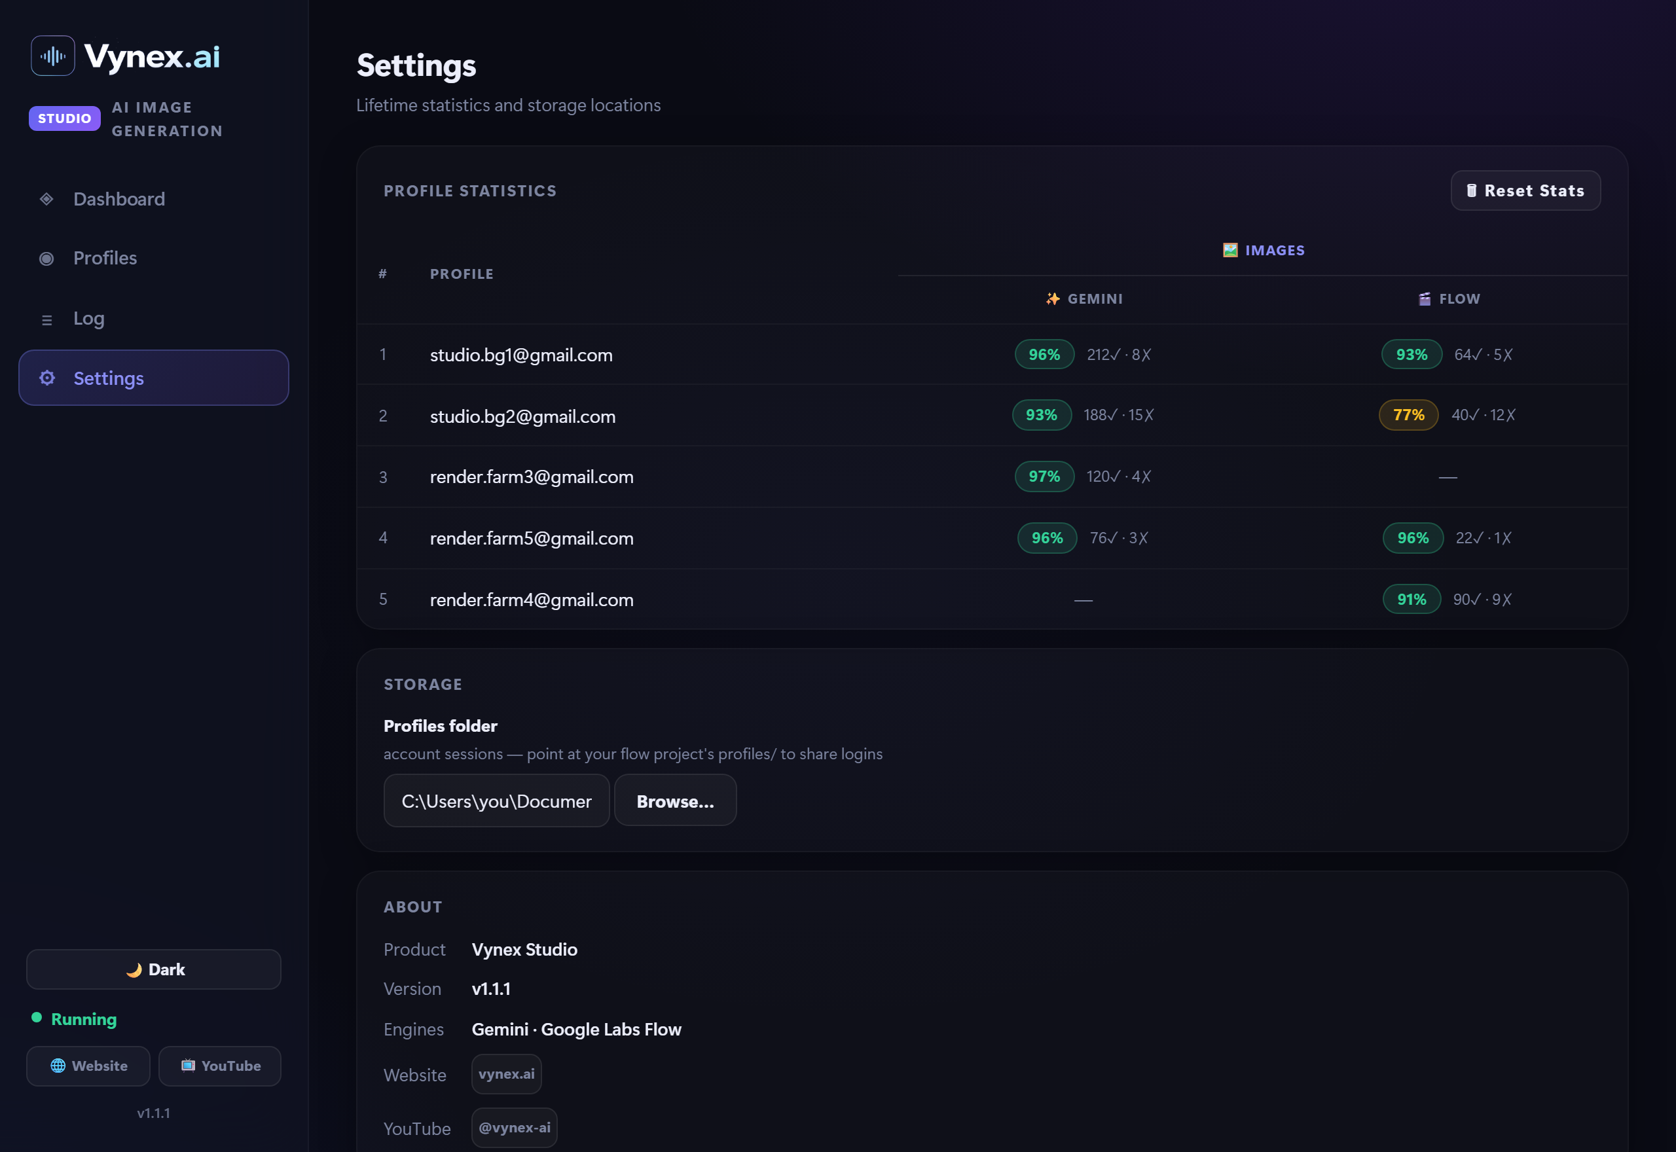Open the Log view
Screen dimensions: 1676x1152
click(x=154, y=318)
